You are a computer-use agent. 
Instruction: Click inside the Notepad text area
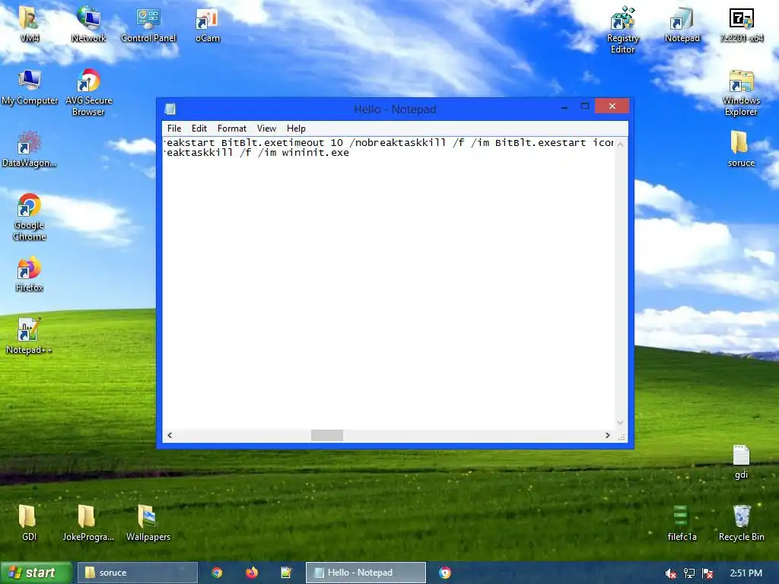pos(389,283)
